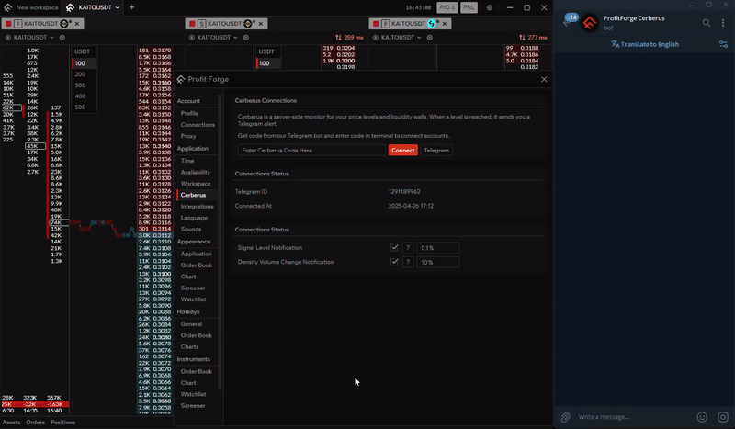
Task: Open Charts under Hotkeys section
Action: point(190,347)
